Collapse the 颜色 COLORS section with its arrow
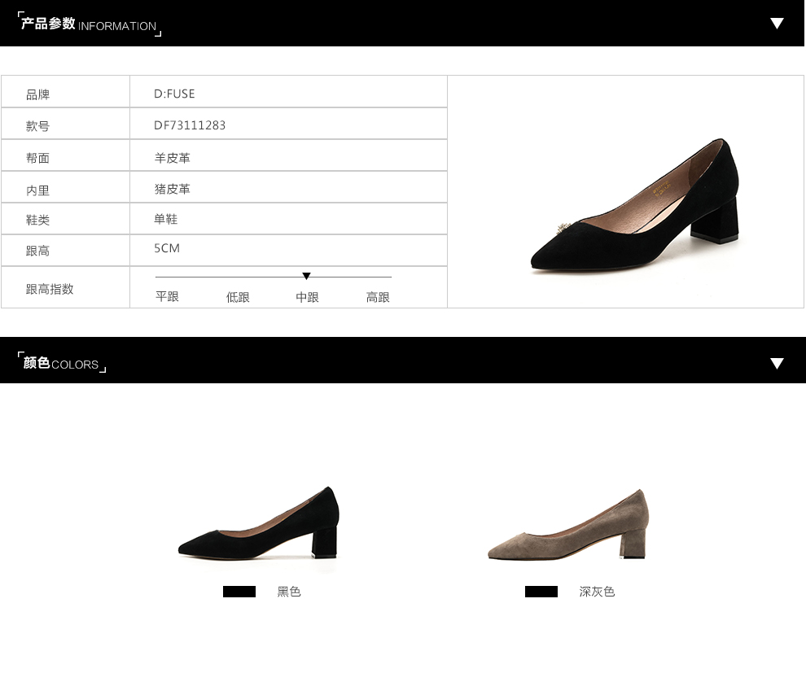This screenshot has width=806, height=673. 777,363
